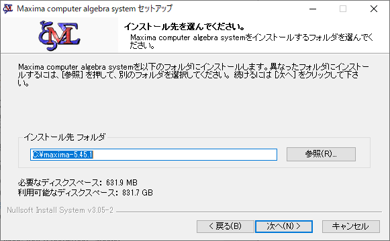Click the greyed-out maximize window button
The image size is (390, 241).
click(343, 9)
